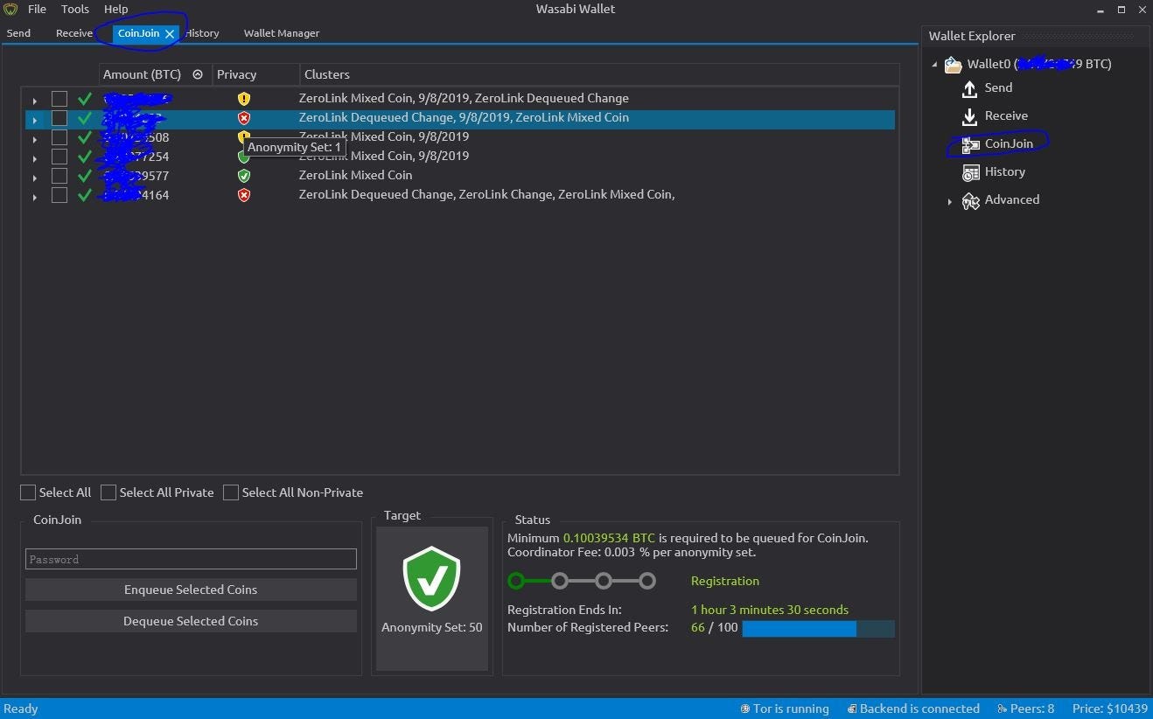Click the Wallet0 wallet folder icon
Screen dimensions: 1153x719
pos(954,64)
